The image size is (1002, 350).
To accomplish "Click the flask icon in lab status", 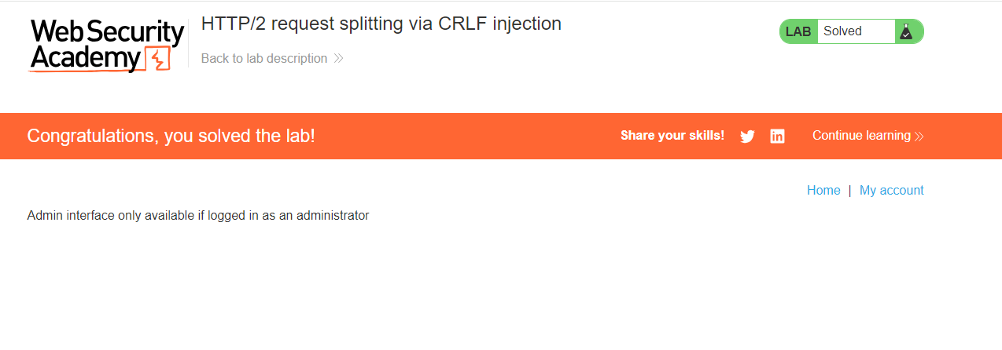I will (x=906, y=31).
